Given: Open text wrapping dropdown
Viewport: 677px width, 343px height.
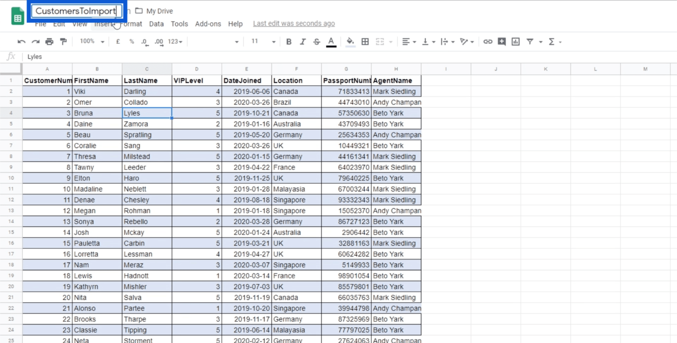Looking at the screenshot, I should click(x=447, y=41).
